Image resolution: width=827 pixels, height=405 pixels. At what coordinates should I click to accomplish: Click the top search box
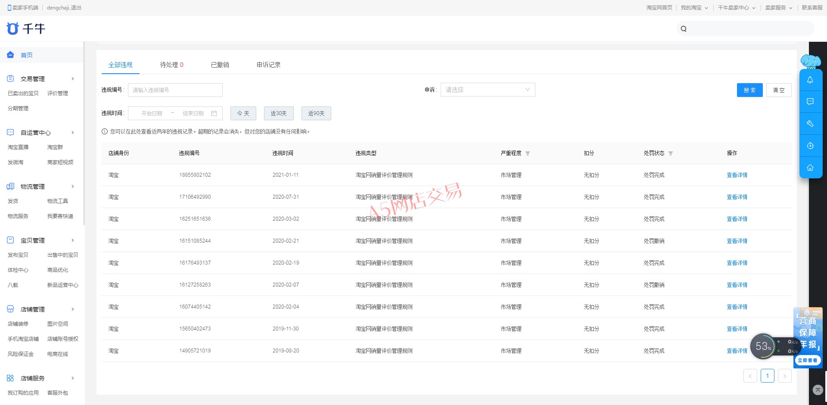tap(746, 29)
